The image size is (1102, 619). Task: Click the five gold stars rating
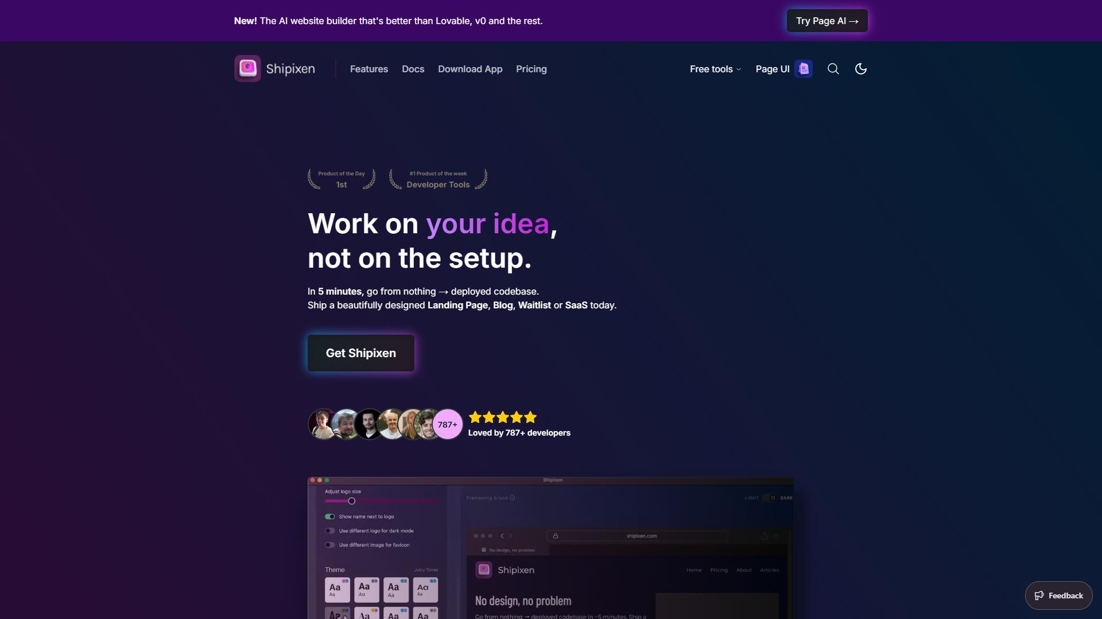(503, 417)
